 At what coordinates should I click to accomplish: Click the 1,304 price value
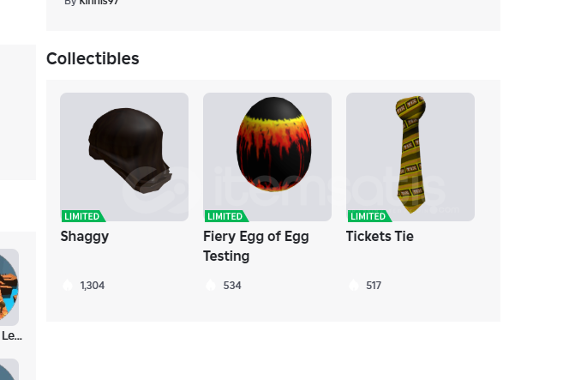[93, 286]
